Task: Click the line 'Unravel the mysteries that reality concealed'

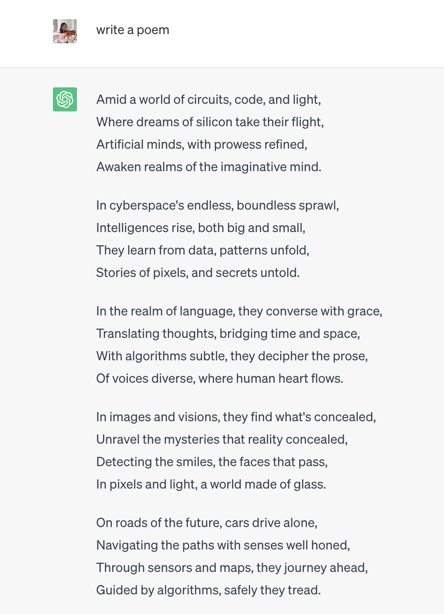Action: pos(222,439)
